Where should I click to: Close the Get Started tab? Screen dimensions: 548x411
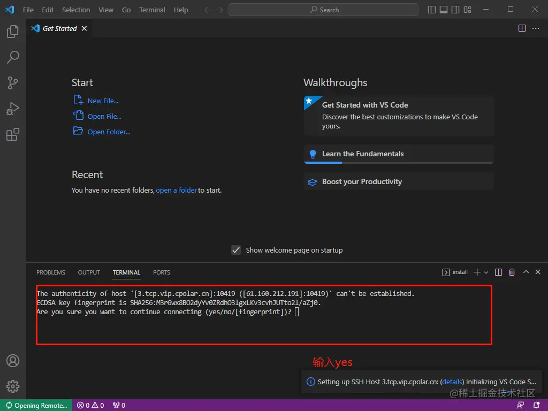click(x=84, y=29)
